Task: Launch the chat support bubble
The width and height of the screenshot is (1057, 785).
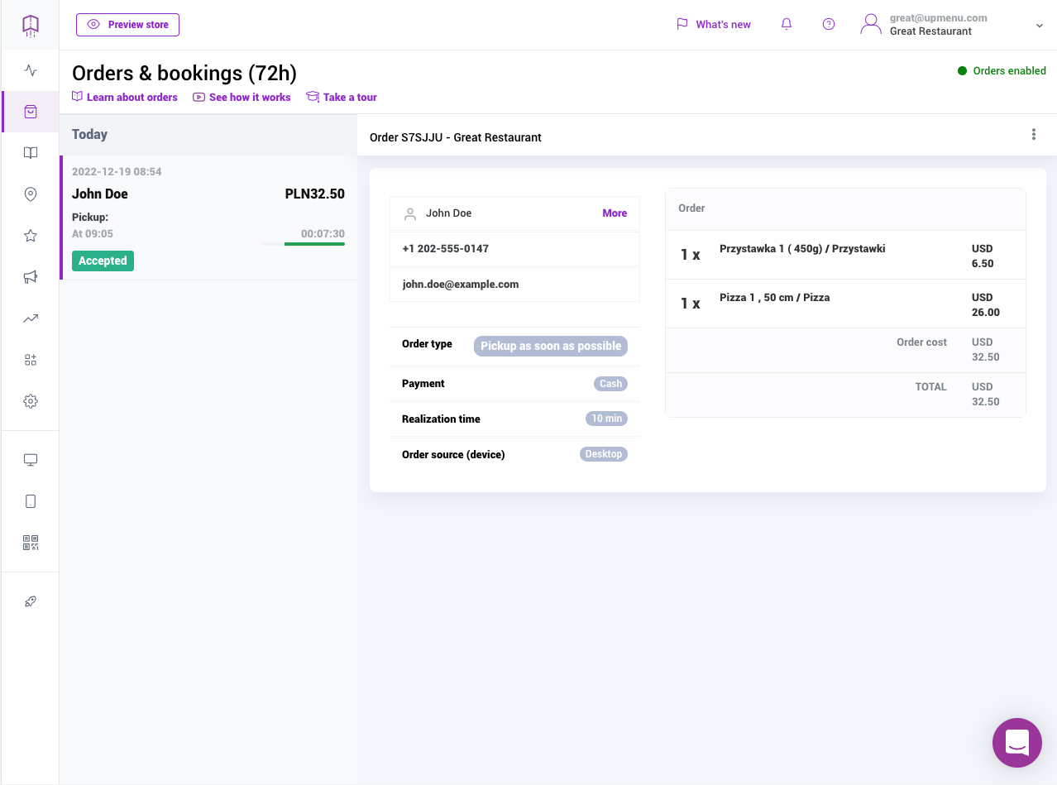Action: coord(1016,743)
